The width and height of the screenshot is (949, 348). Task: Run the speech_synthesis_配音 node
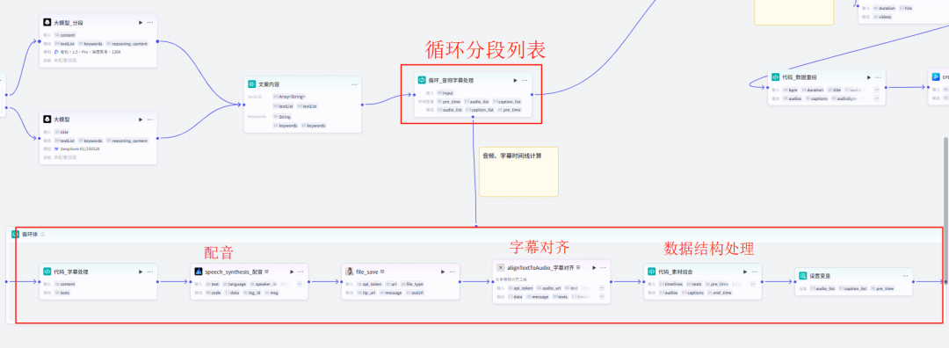coord(292,272)
